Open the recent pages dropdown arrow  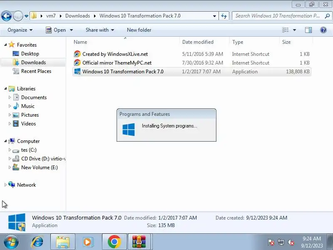tap(27, 16)
